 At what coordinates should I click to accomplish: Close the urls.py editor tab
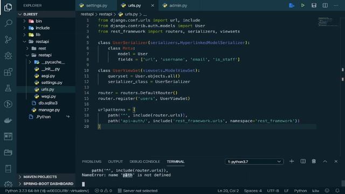point(153,5)
